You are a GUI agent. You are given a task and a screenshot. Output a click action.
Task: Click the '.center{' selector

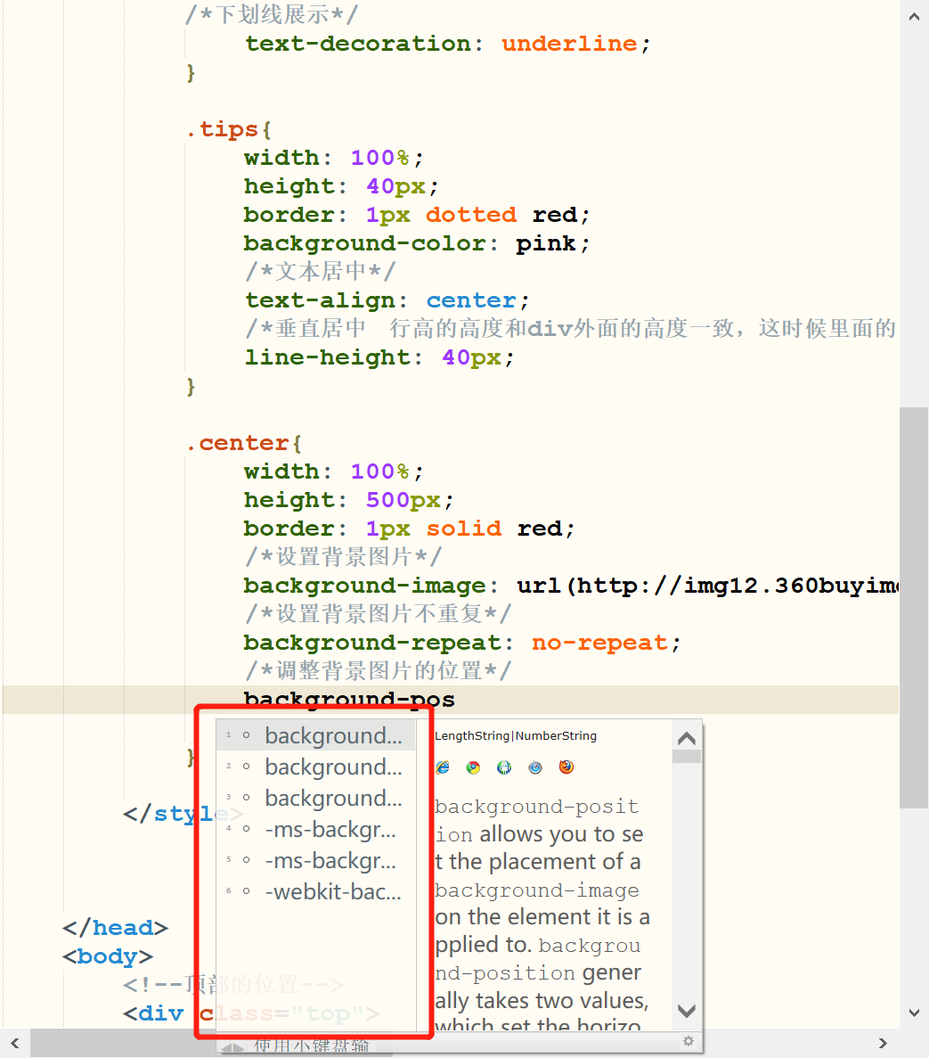pyautogui.click(x=243, y=443)
